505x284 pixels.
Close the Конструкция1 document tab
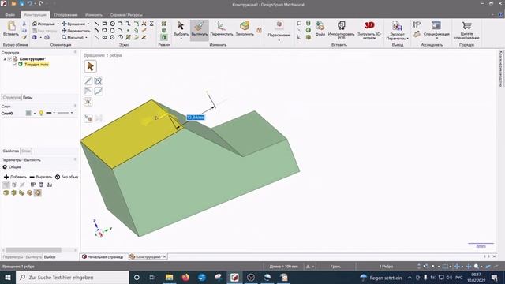click(x=164, y=256)
